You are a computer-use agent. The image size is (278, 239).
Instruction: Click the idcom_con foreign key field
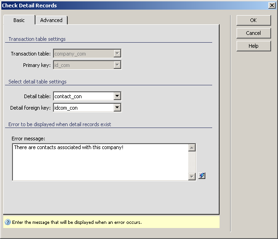[83, 108]
